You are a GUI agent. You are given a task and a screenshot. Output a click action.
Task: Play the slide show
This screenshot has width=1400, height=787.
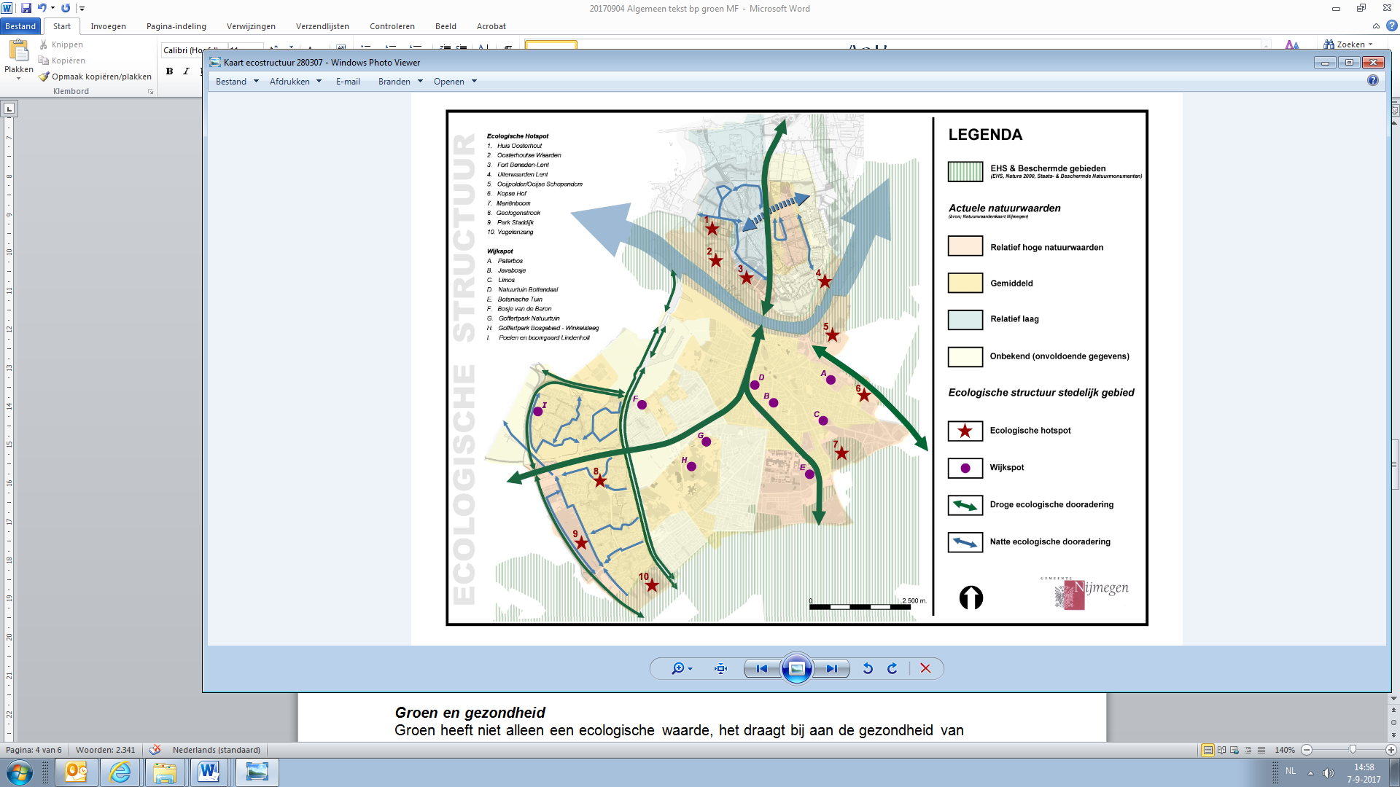(x=796, y=668)
